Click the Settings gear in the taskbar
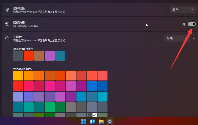The width and height of the screenshot is (198, 125). [110, 121]
